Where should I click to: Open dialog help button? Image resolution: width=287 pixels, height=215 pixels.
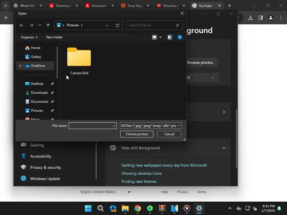180,37
